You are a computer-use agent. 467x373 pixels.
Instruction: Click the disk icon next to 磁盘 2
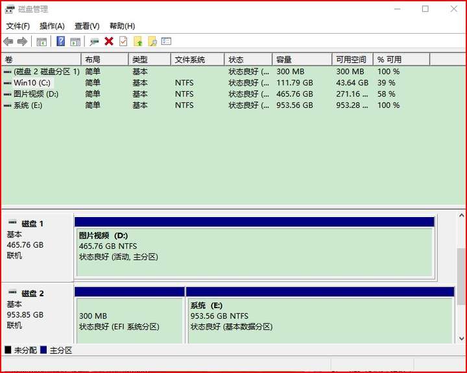pos(12,292)
